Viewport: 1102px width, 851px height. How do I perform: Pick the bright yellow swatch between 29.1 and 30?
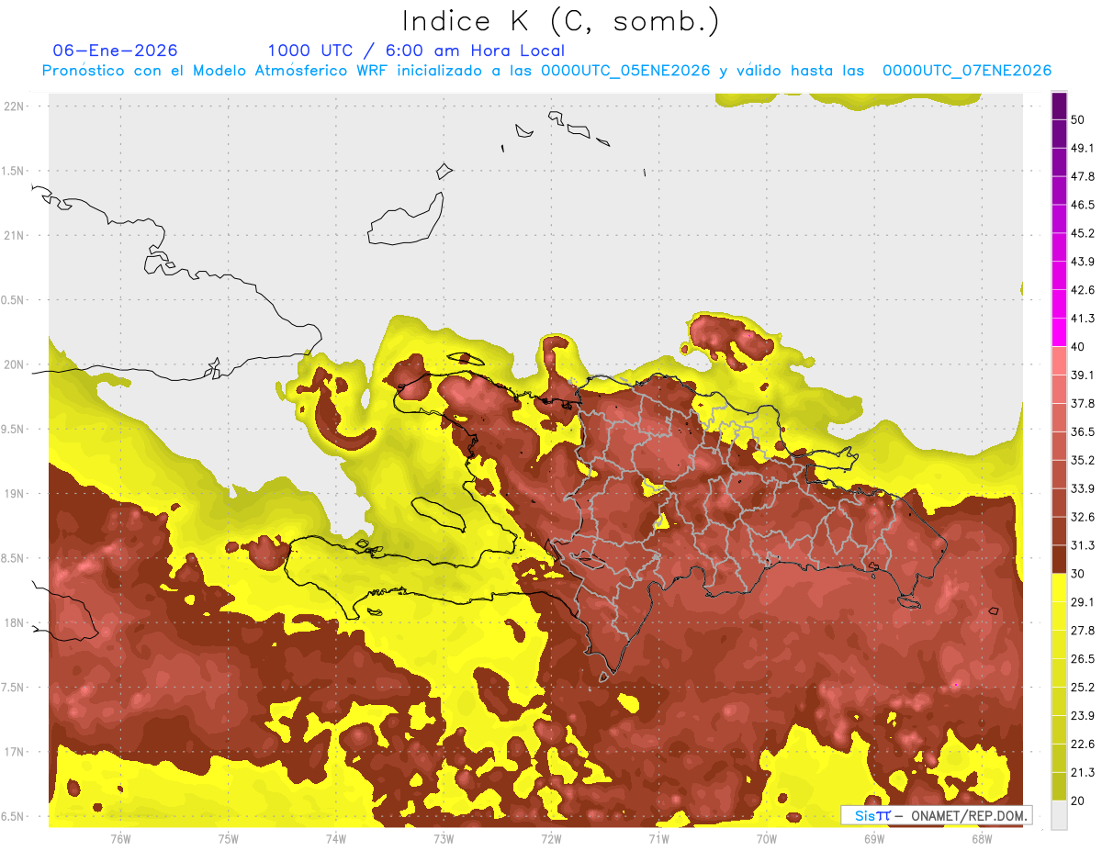(1059, 588)
